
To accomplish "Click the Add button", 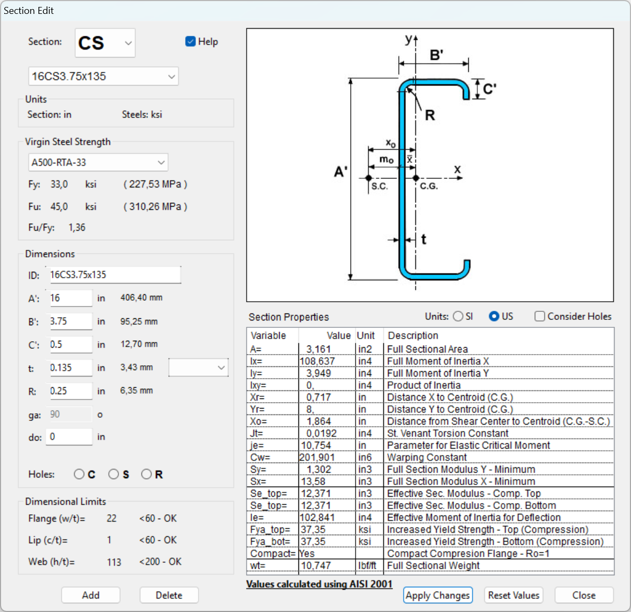I will 91,595.
